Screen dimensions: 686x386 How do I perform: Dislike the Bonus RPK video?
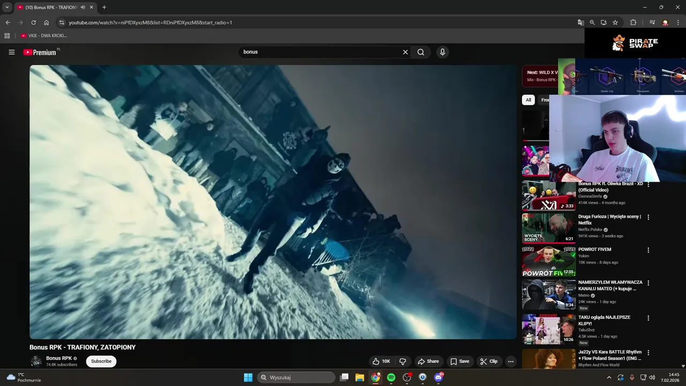click(x=403, y=361)
